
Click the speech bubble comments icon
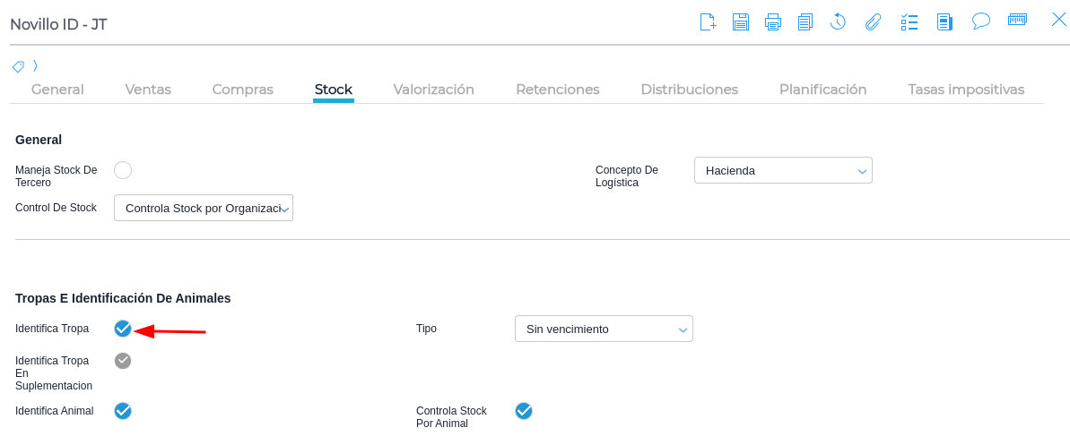tap(980, 21)
